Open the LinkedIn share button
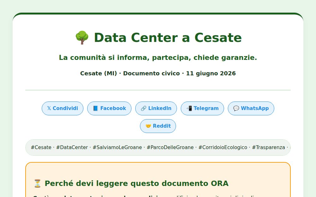The height and width of the screenshot is (197, 316). pyautogui.click(x=156, y=108)
